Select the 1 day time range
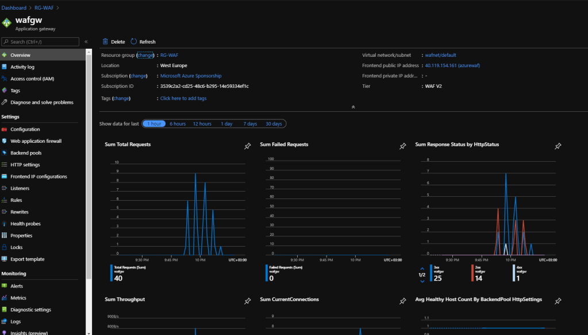 [226, 124]
